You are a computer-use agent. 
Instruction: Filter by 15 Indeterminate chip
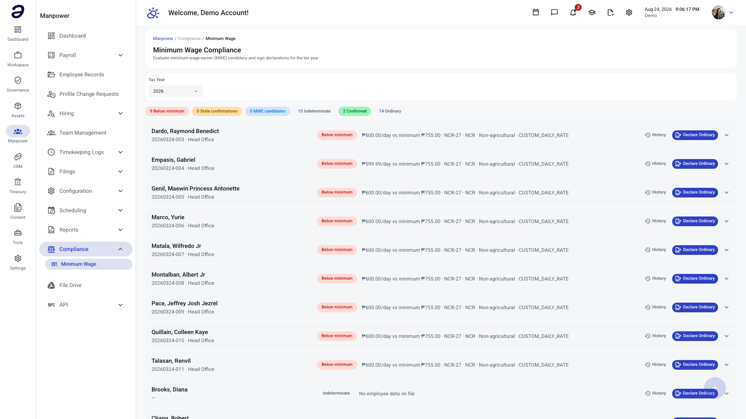[x=314, y=111]
